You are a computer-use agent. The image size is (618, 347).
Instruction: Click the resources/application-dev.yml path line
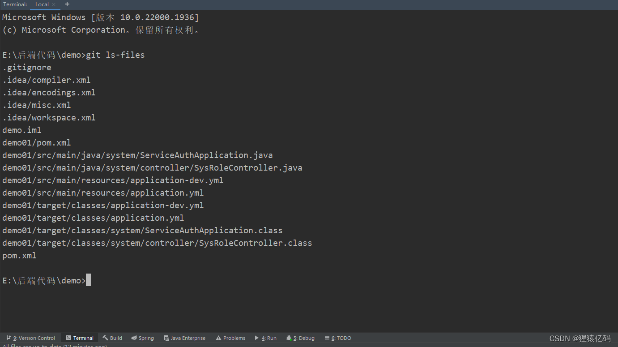(x=113, y=180)
